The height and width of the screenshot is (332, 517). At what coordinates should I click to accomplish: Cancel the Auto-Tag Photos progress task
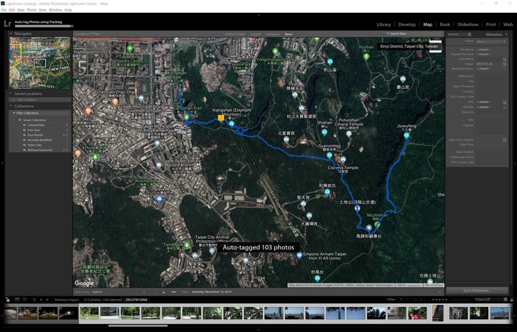click(72, 26)
